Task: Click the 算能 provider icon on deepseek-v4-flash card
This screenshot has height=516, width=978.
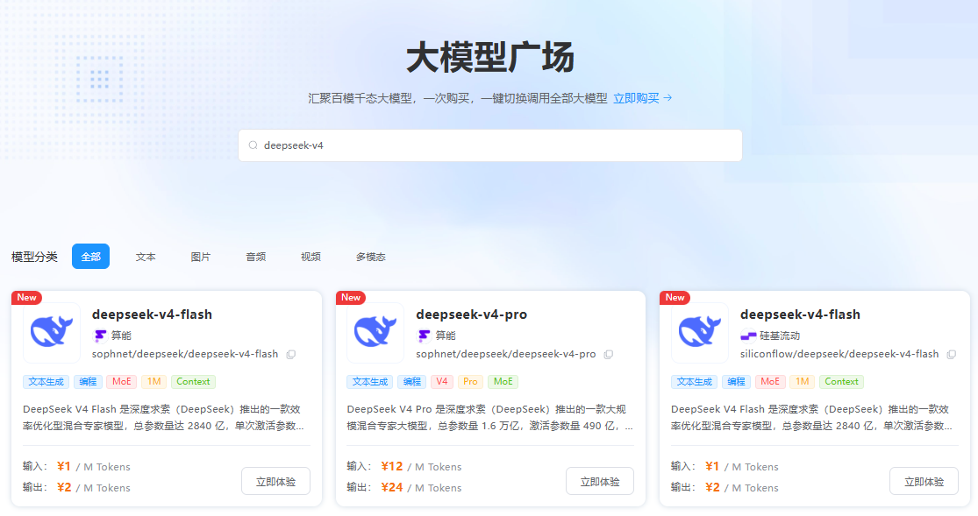Action: click(101, 336)
